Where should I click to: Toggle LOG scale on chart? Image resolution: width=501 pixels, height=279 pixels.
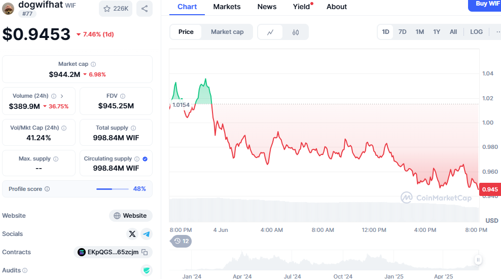coord(476,32)
